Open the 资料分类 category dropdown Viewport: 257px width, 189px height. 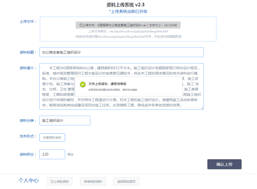pyautogui.click(x=65, y=121)
